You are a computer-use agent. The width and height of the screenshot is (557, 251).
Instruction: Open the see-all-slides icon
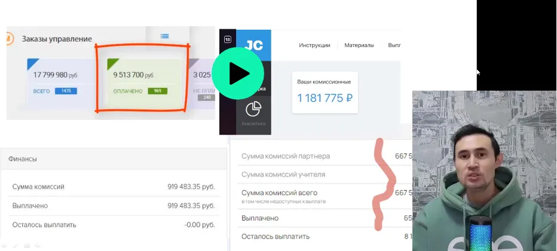27,245
